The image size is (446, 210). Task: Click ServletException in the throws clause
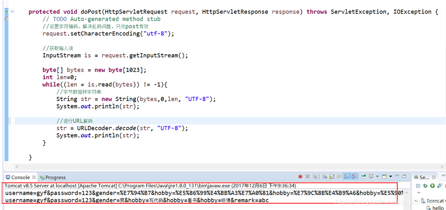[x=358, y=12]
